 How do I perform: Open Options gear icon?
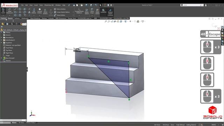(111, 5)
